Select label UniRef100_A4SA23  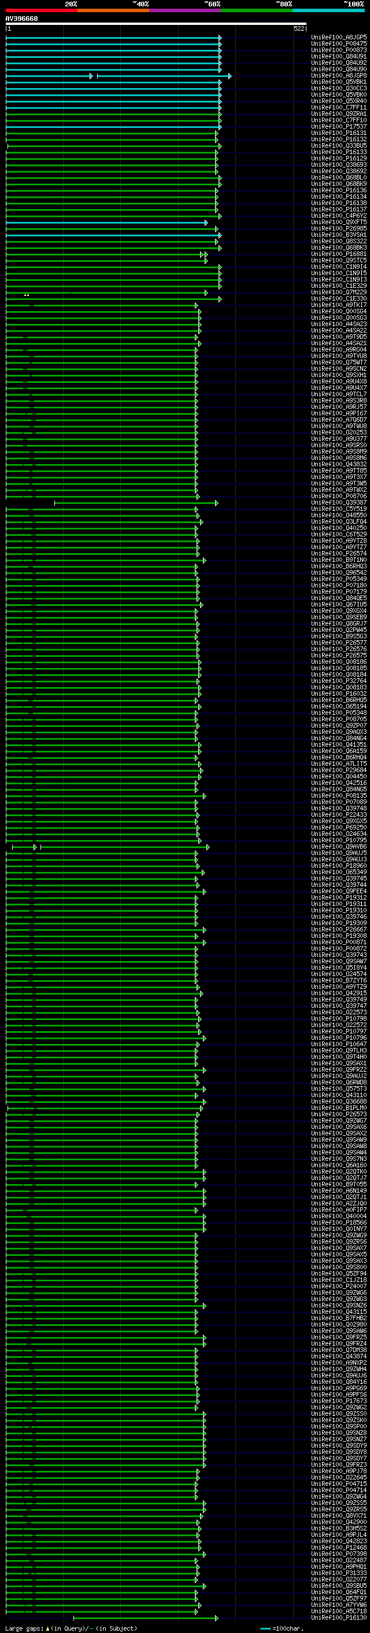tap(339, 324)
